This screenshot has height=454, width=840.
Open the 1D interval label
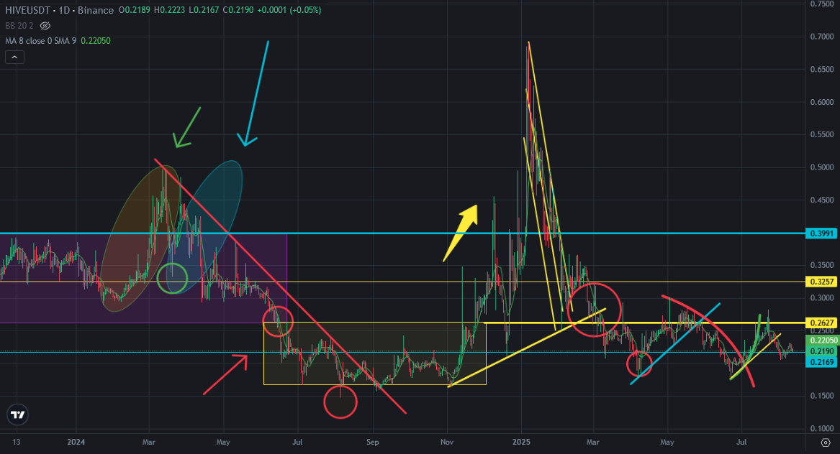pyautogui.click(x=64, y=10)
